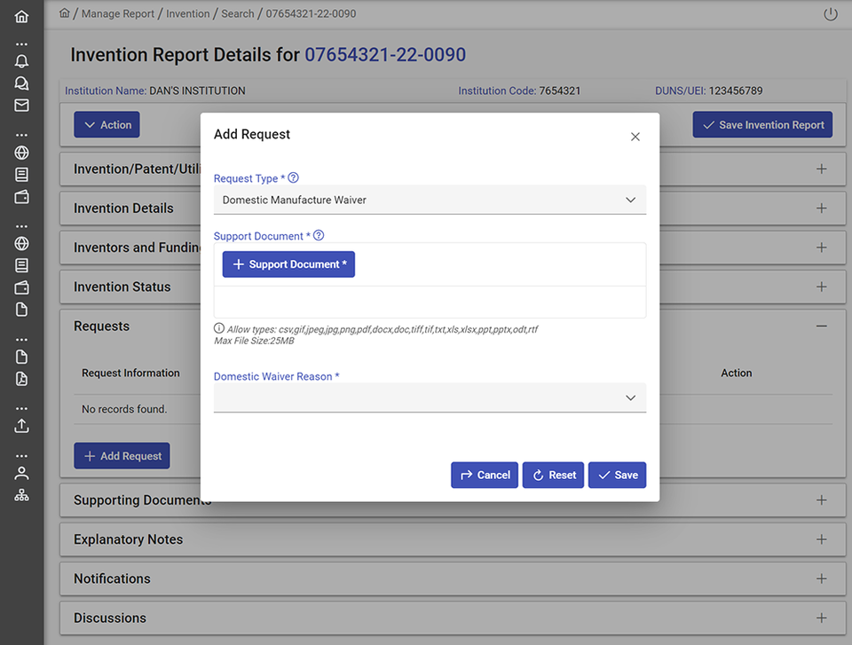
Task: Open notifications via the bell icon
Action: coord(20,60)
